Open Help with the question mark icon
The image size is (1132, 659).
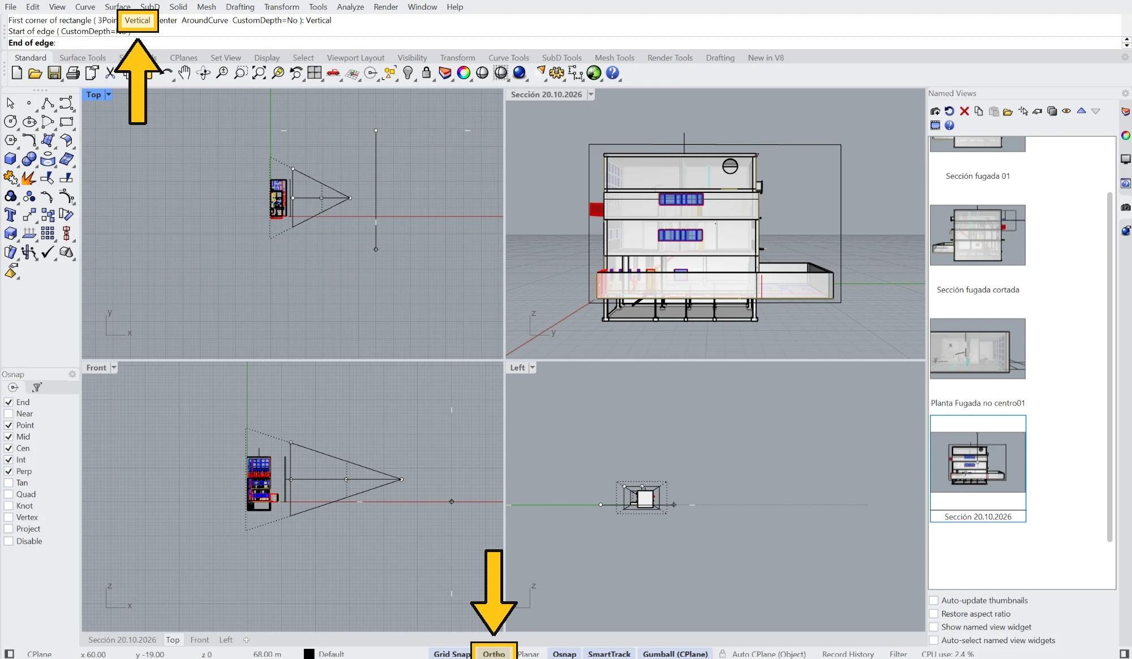click(x=612, y=73)
